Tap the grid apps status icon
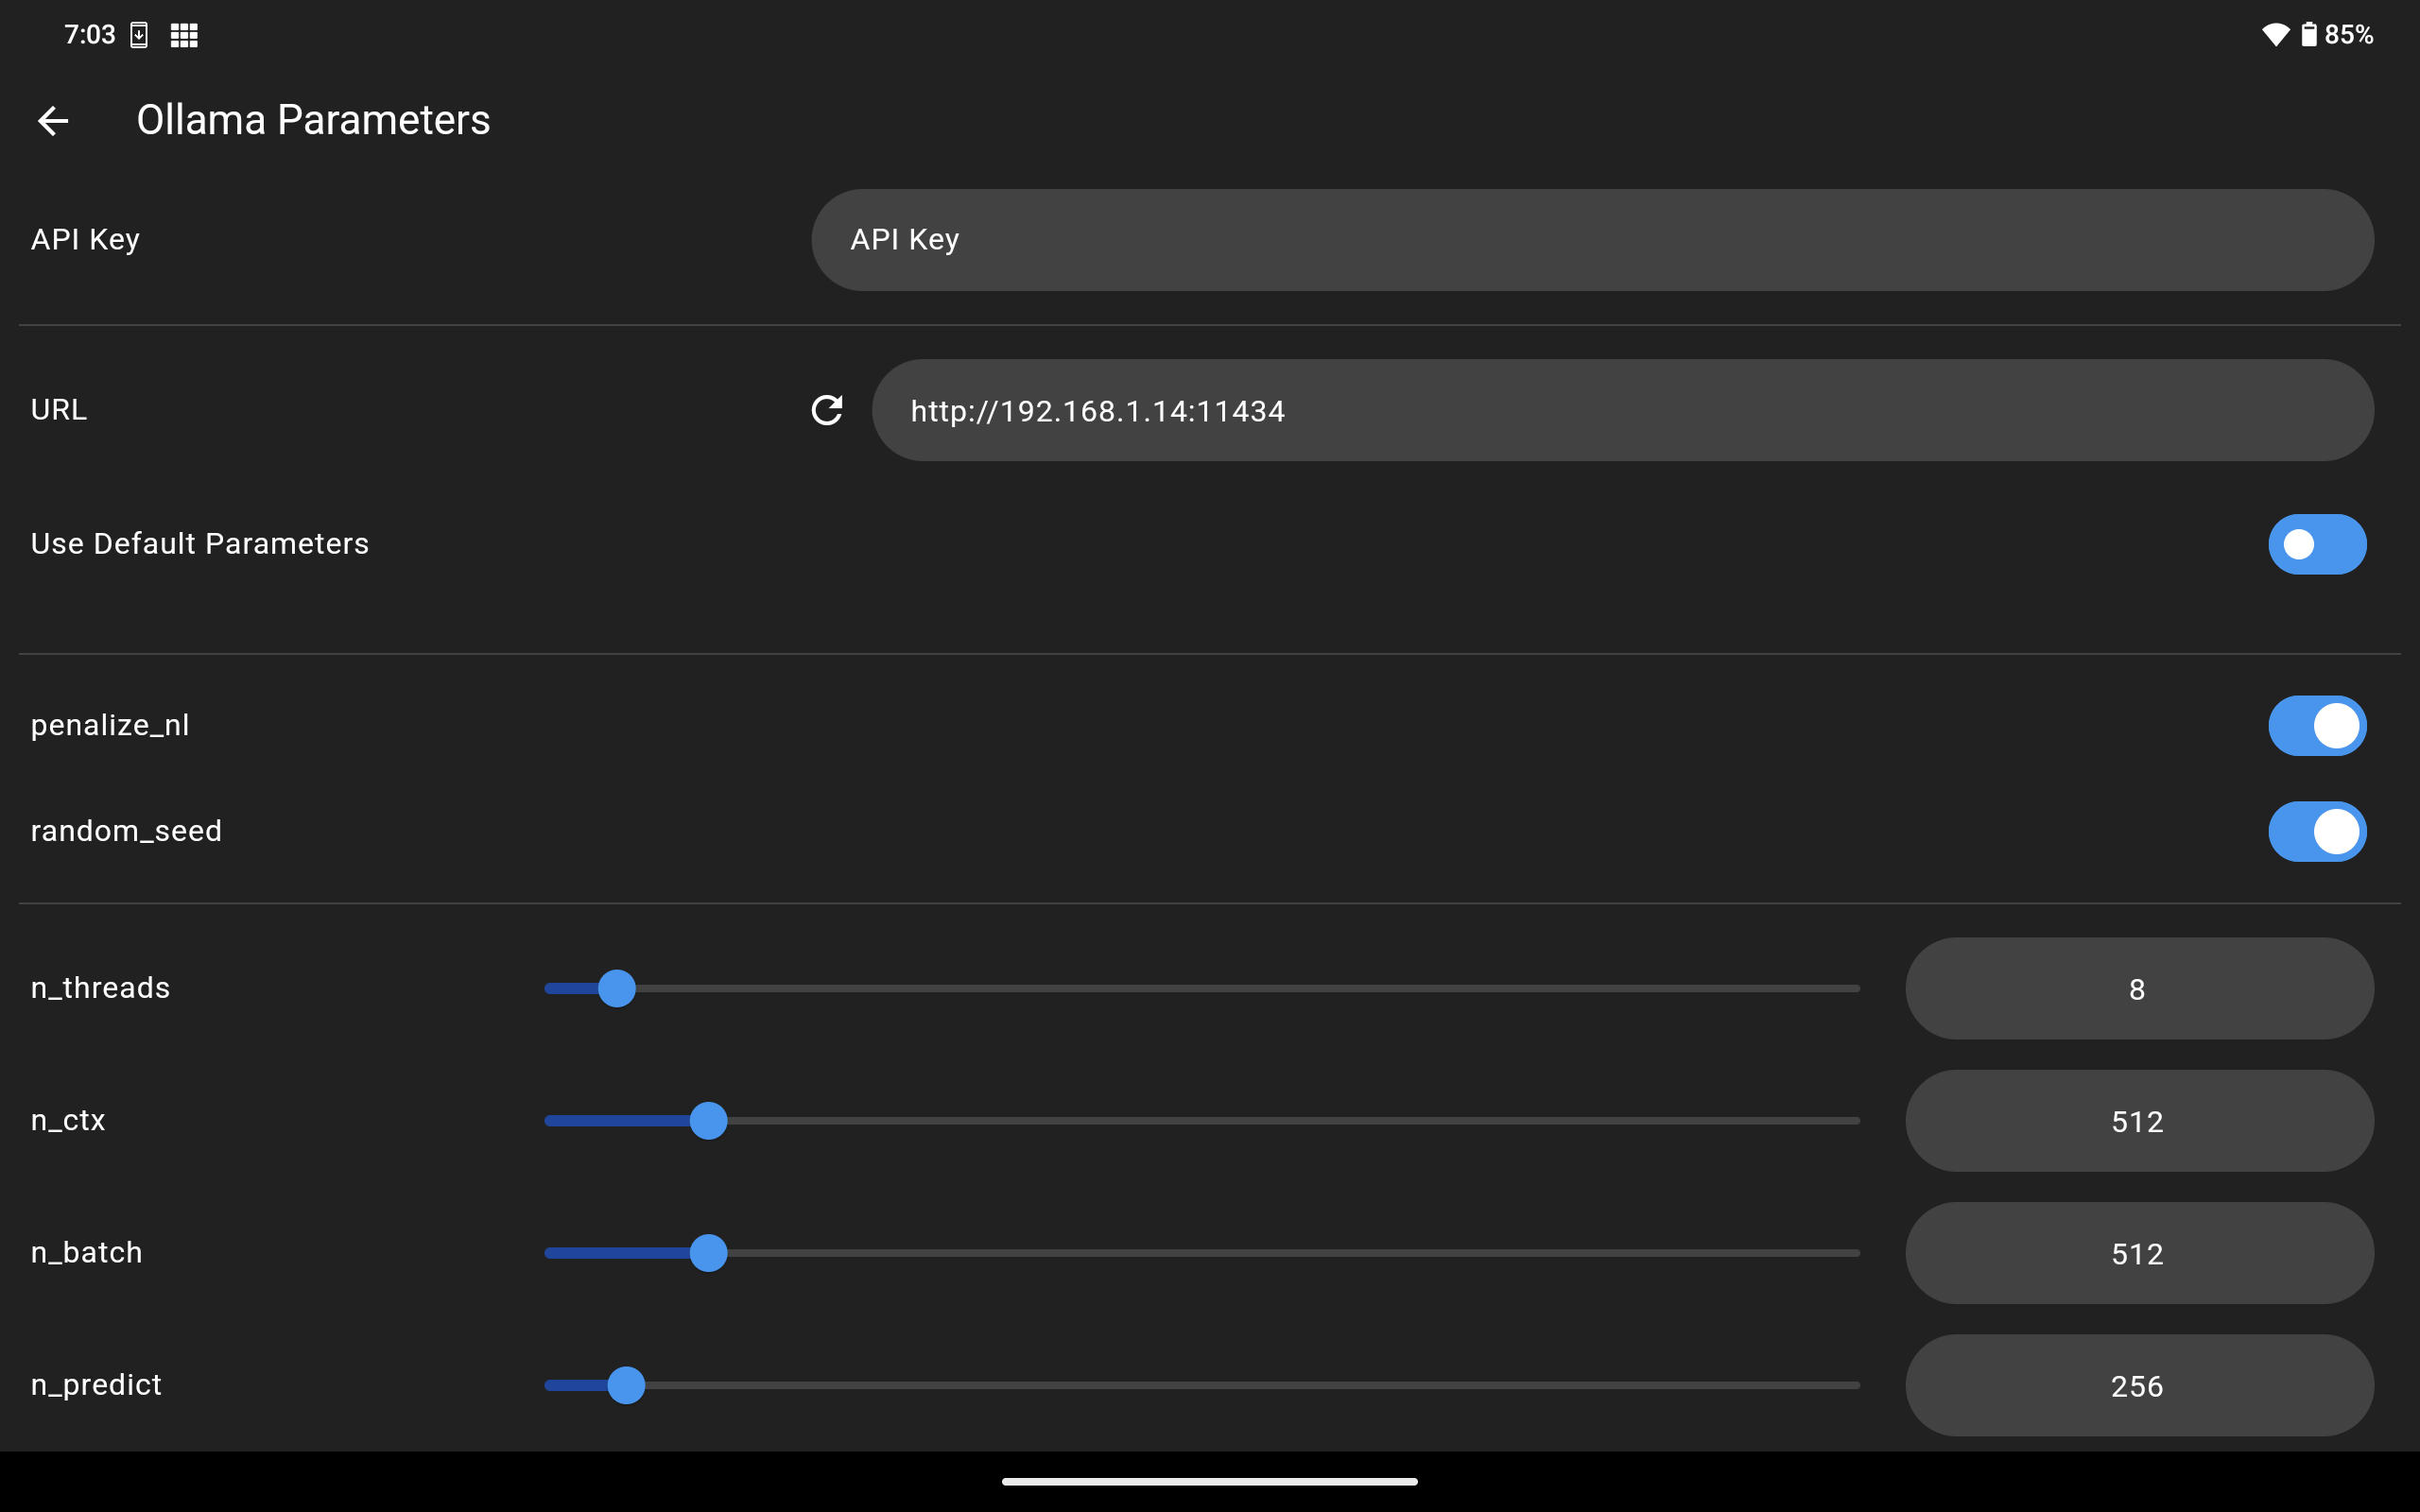The width and height of the screenshot is (2420, 1512). point(184,35)
